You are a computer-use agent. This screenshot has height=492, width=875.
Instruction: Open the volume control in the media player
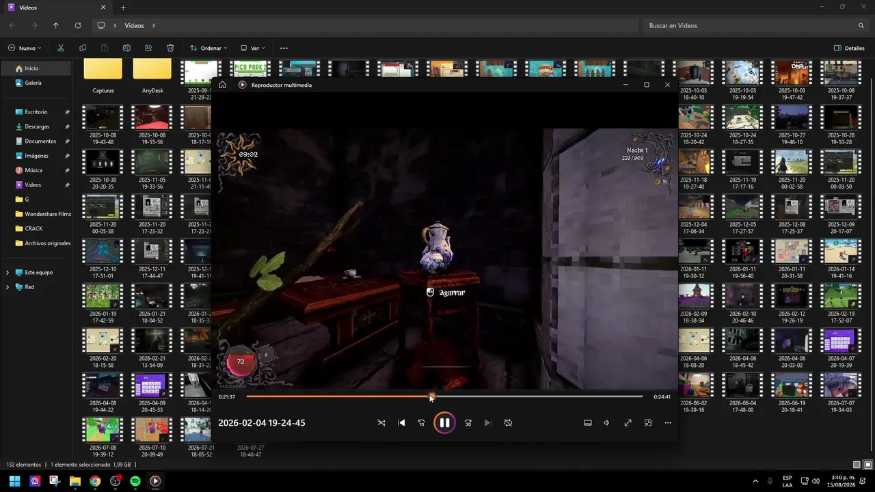pos(607,423)
